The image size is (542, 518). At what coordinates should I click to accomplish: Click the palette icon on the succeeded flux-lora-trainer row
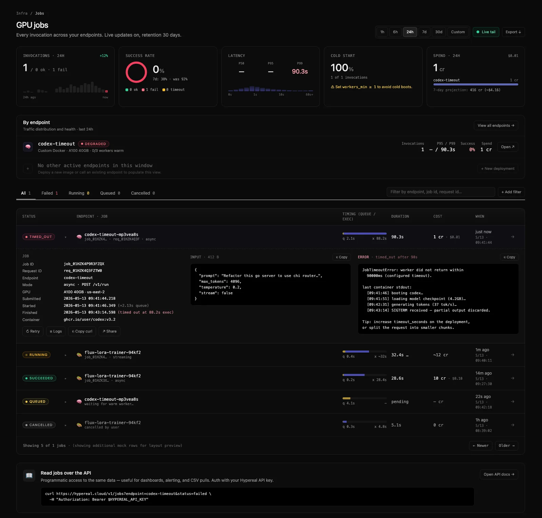pyautogui.click(x=79, y=378)
